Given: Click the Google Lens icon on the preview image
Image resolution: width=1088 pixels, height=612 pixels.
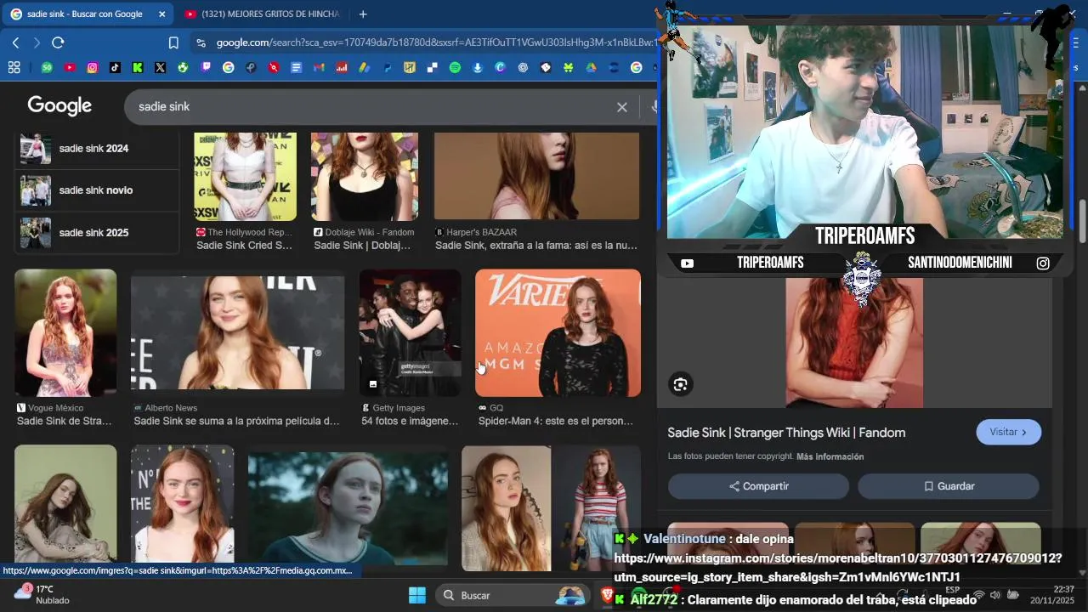Looking at the screenshot, I should coord(680,384).
